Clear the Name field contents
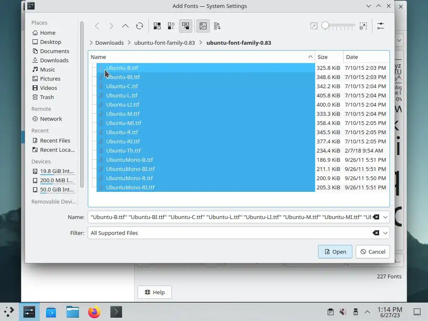428x321 pixels. click(x=376, y=217)
